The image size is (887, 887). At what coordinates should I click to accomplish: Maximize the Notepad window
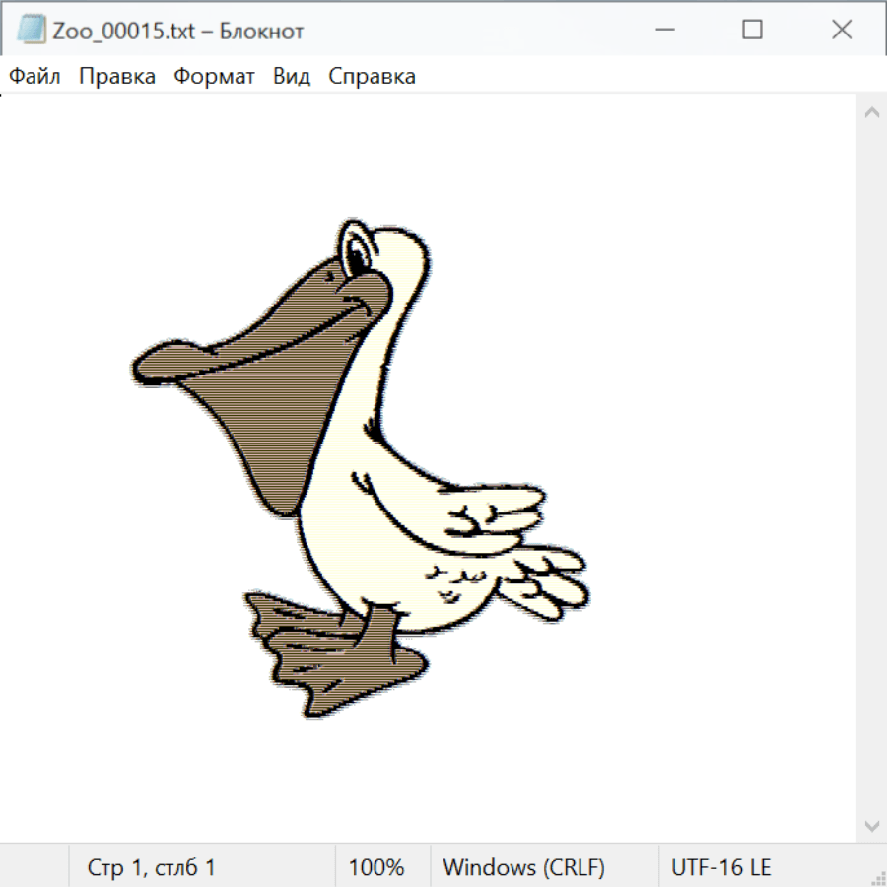coord(752,31)
